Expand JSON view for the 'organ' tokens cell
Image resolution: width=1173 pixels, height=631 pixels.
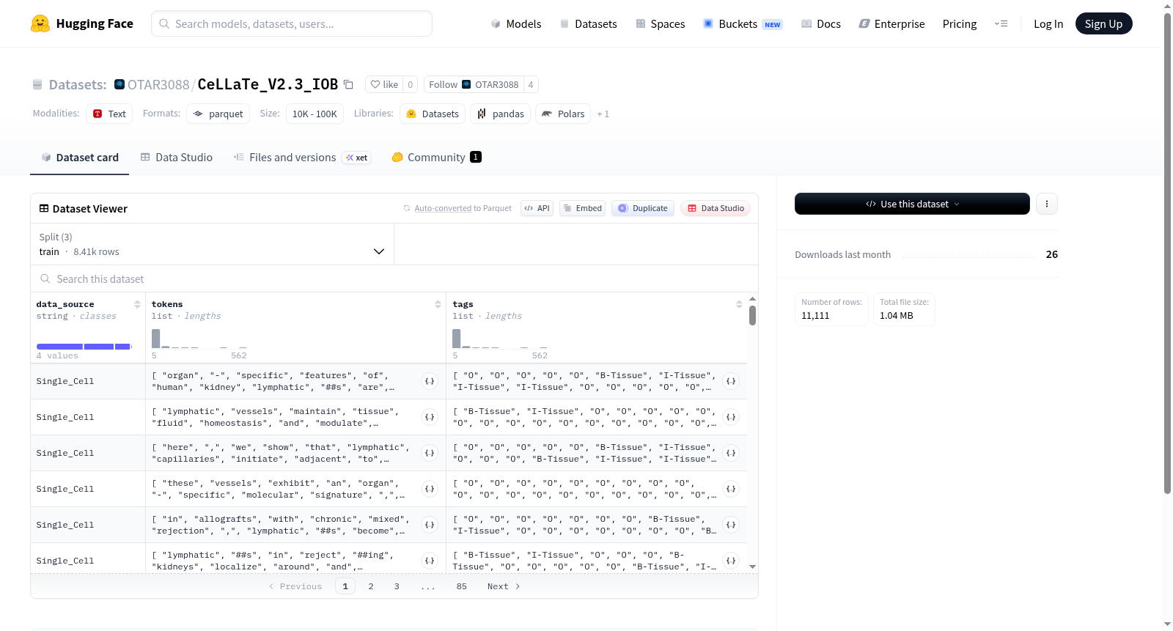pyautogui.click(x=430, y=381)
